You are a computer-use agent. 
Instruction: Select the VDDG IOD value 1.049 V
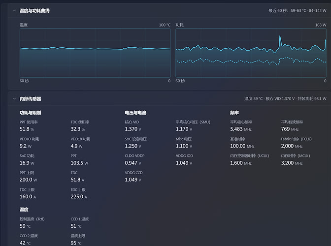184,163
